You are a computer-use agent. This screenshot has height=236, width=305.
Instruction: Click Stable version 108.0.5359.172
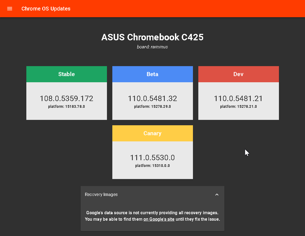click(67, 98)
